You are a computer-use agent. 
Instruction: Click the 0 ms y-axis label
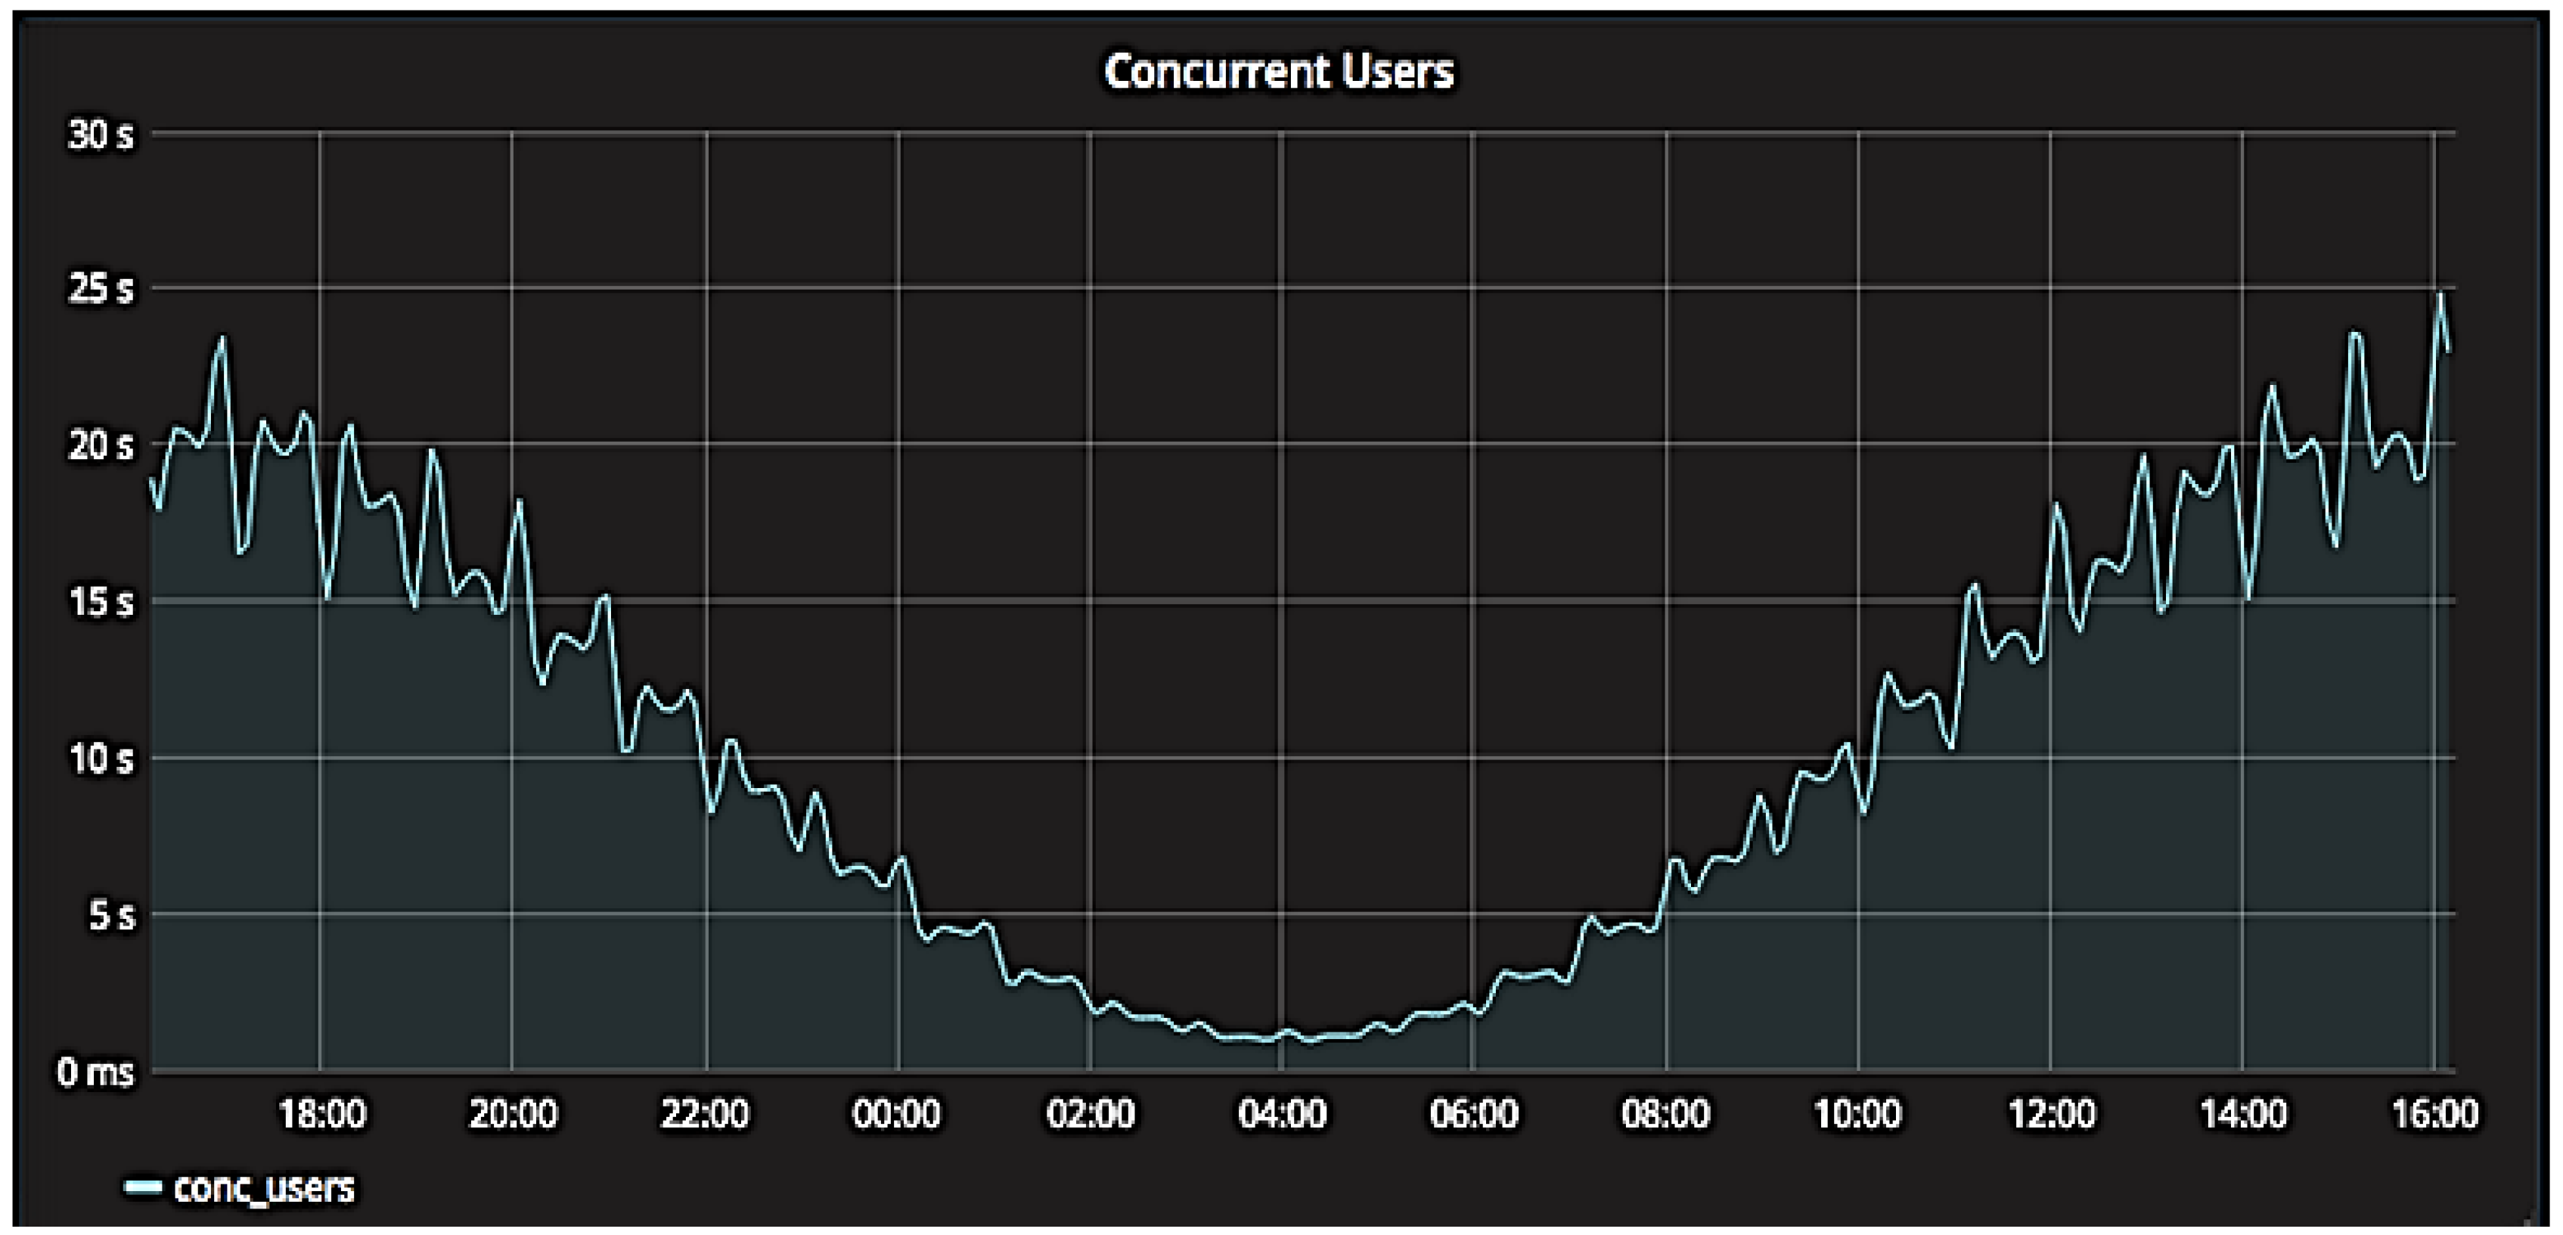(95, 1073)
